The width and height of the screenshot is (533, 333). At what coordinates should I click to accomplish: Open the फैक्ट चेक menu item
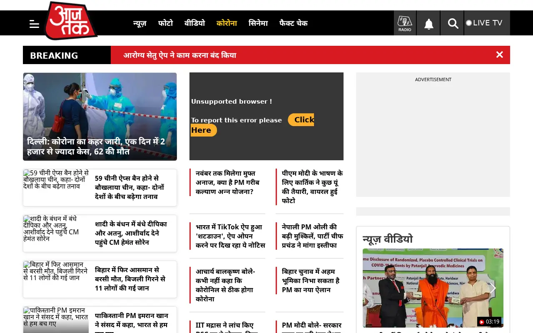pyautogui.click(x=294, y=23)
